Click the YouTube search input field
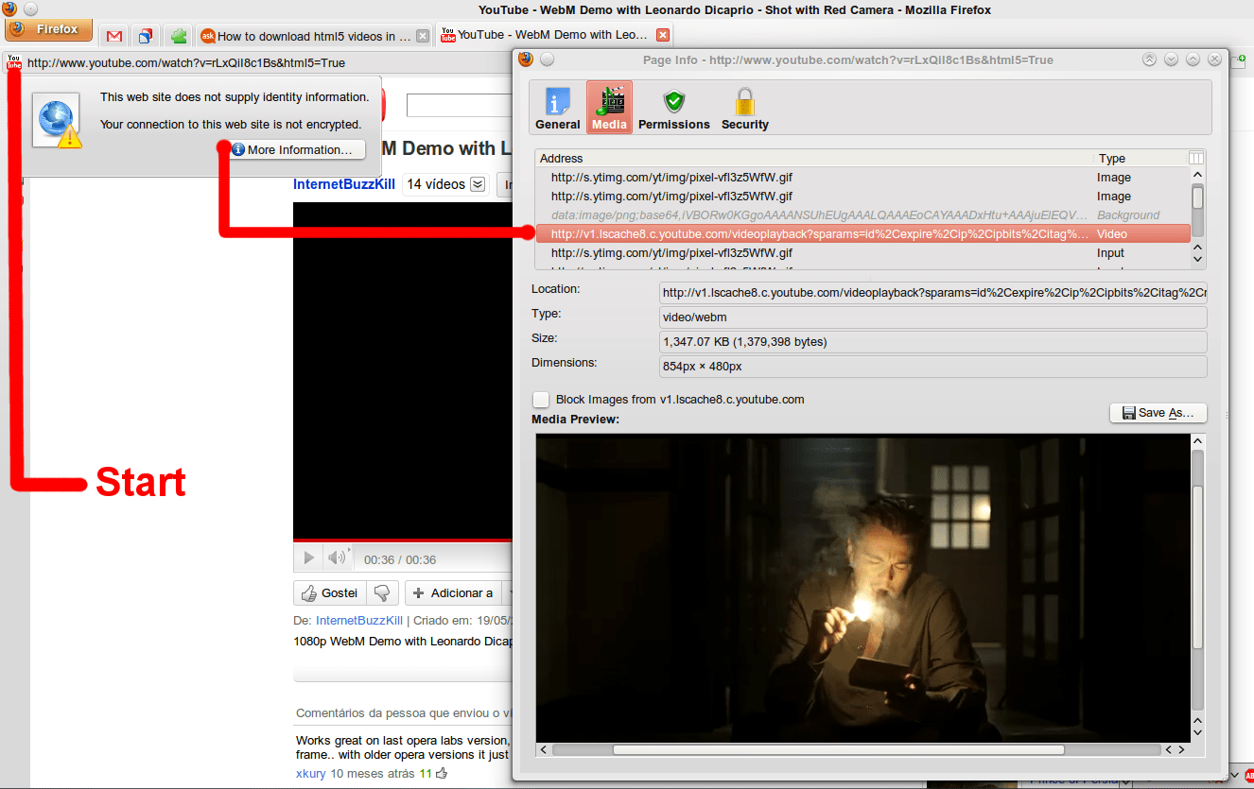This screenshot has width=1254, height=789. point(460,105)
